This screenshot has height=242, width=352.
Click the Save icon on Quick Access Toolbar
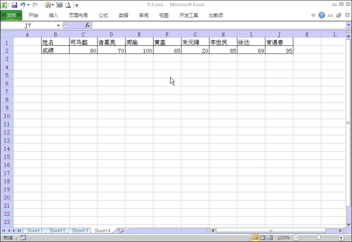pyautogui.click(x=14, y=5)
